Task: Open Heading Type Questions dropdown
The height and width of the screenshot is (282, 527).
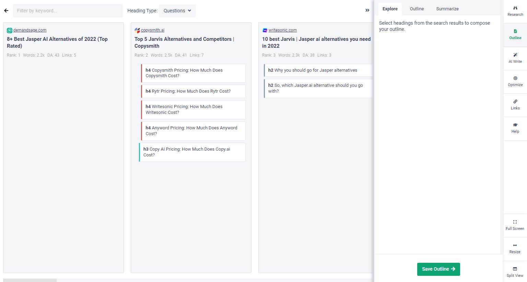Action: [x=177, y=11]
